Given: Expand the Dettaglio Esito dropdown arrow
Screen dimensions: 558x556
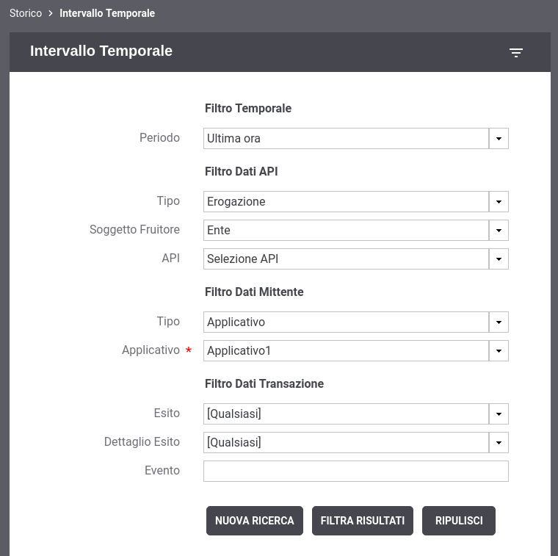Looking at the screenshot, I should [499, 442].
